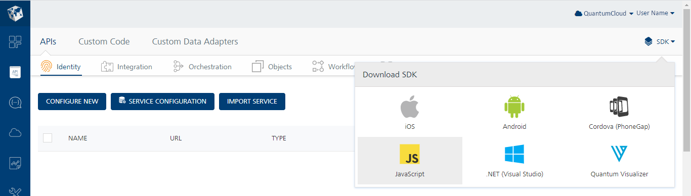691x196 pixels.
Task: Select the Orchestration sub-tab
Action: [202, 67]
